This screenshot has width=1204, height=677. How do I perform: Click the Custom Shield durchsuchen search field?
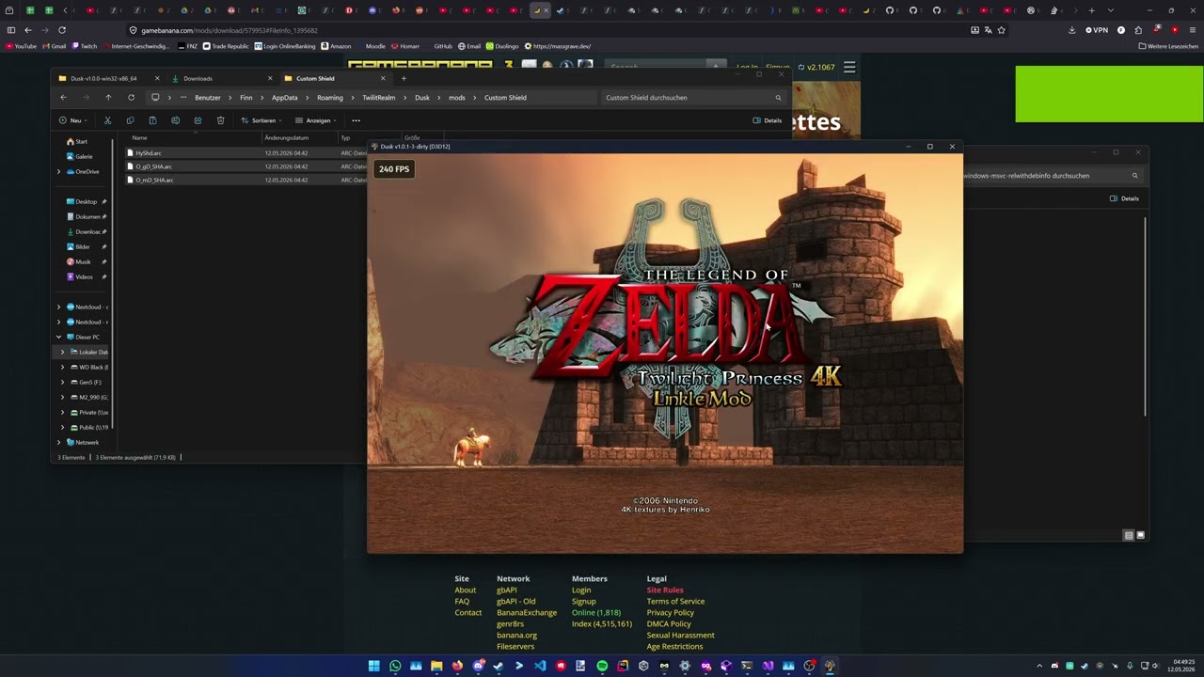tap(693, 98)
